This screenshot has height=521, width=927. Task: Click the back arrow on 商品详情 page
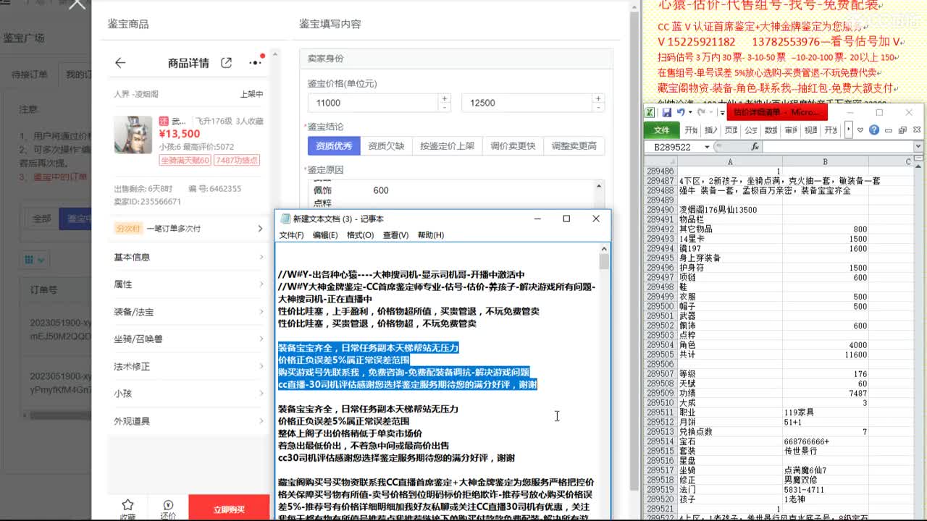(120, 63)
